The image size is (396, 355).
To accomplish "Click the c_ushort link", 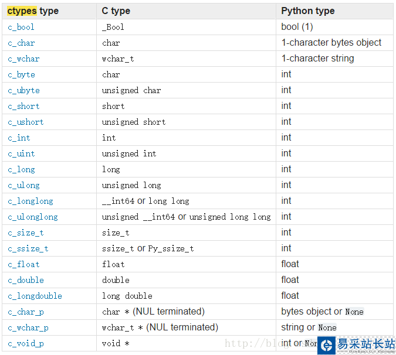I will (26, 122).
